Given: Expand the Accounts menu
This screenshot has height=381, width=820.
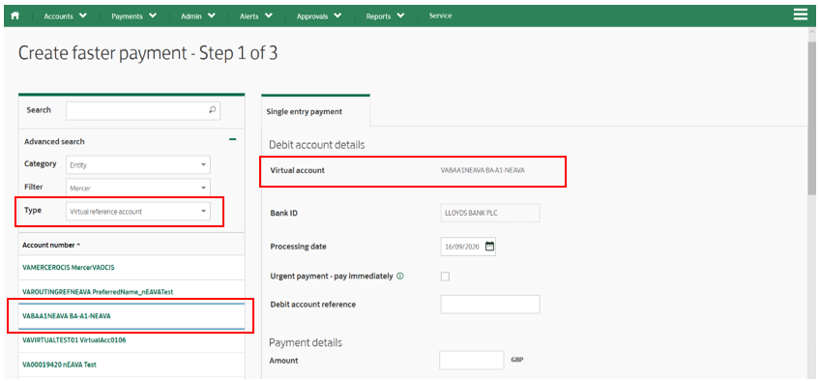Looking at the screenshot, I should 65,16.
